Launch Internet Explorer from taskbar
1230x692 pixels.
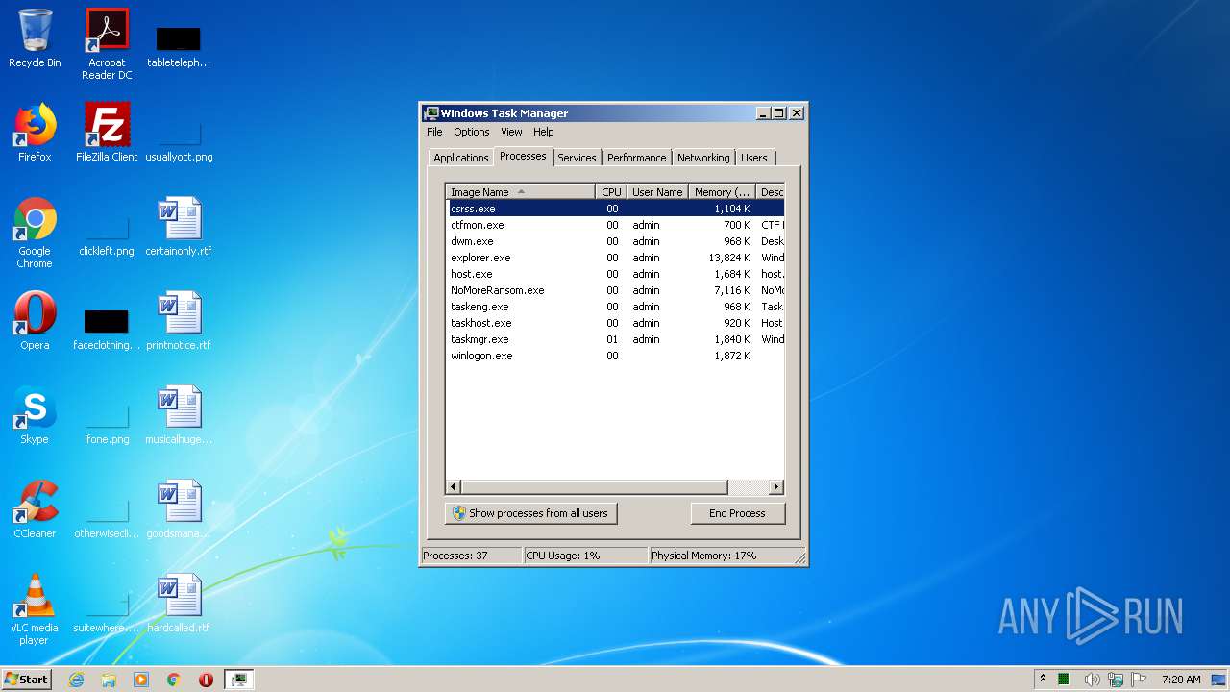pyautogui.click(x=76, y=680)
